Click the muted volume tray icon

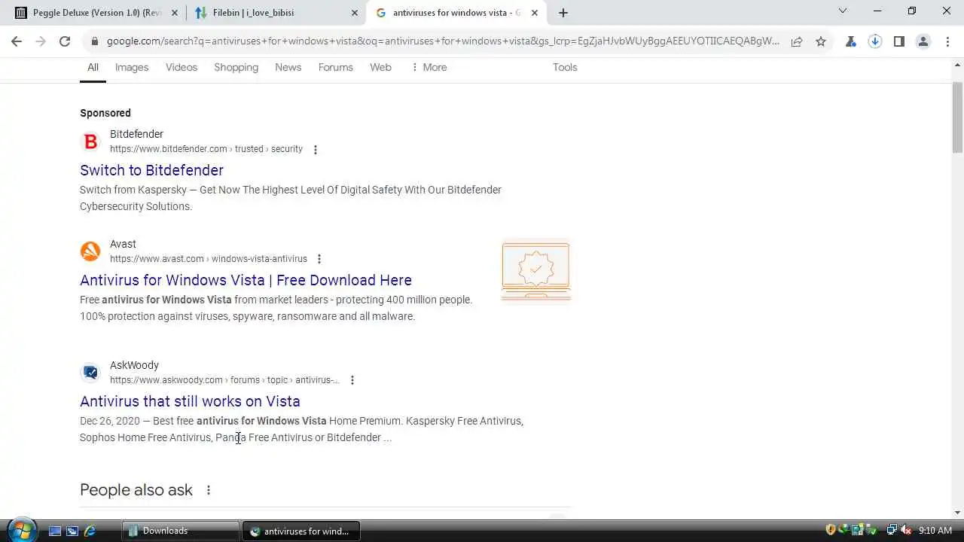click(906, 530)
